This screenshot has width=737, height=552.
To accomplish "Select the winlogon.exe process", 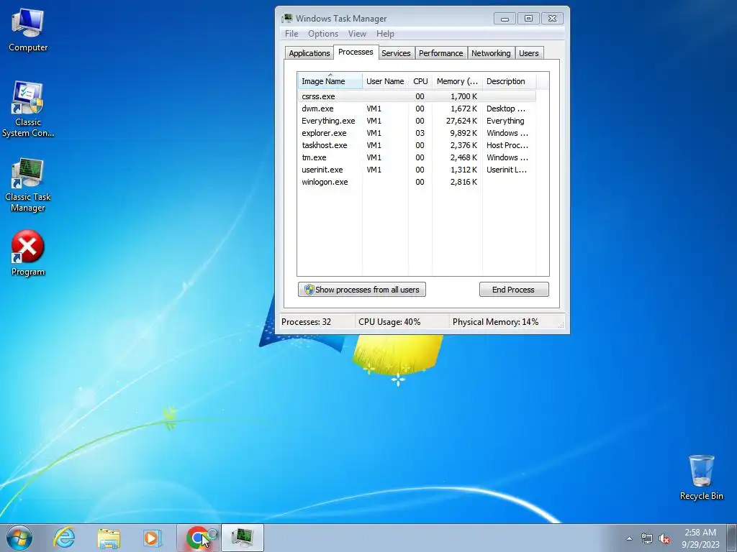I will click(x=417, y=182).
